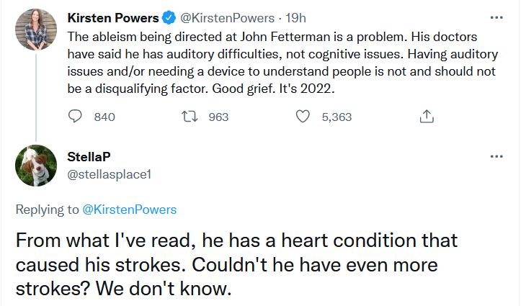Click StellaP's reply text about strokes

point(231,265)
